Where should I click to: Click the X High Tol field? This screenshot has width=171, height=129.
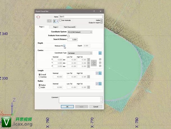(x=82, y=60)
